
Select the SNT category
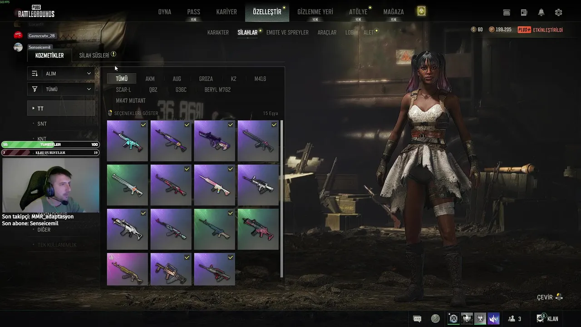point(42,124)
